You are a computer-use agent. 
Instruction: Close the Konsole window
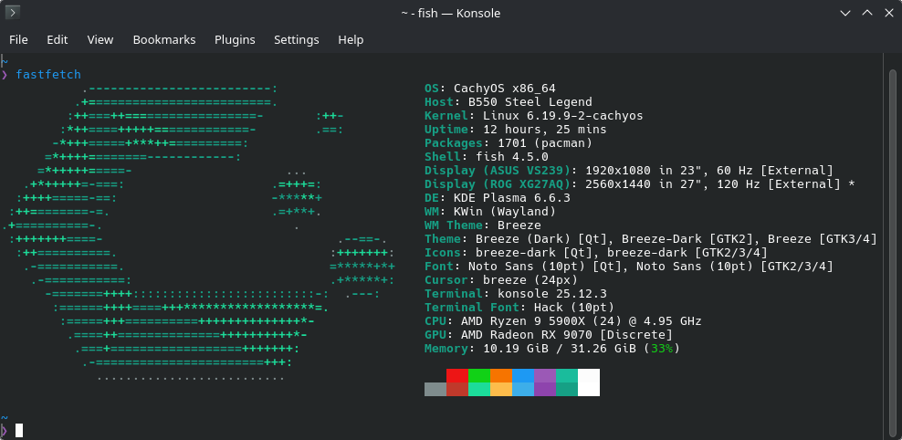point(889,13)
